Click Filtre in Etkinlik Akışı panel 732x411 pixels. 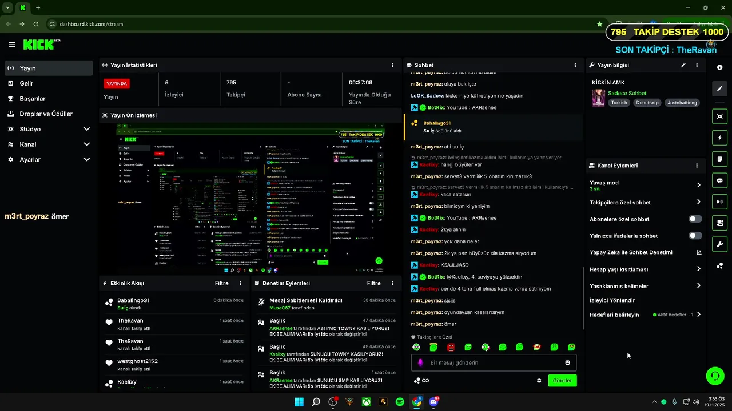221,283
